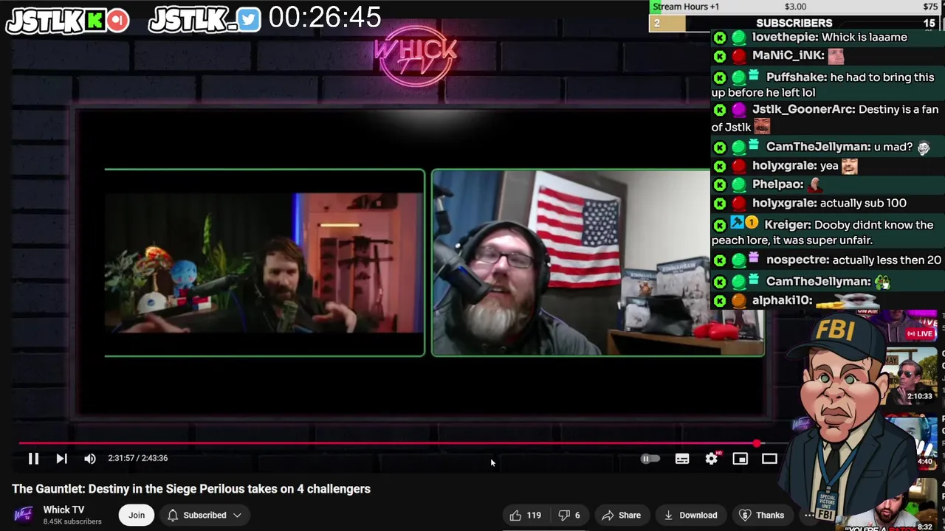Send a Thanks to the creator

coord(761,516)
